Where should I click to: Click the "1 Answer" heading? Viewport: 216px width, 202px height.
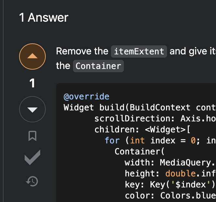click(x=44, y=17)
